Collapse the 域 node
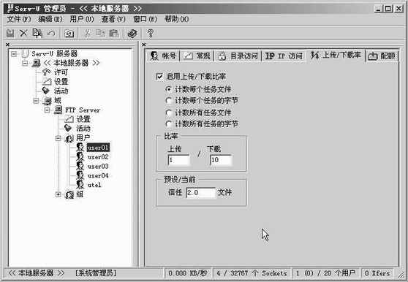Viewport: 408px width, 282px height. click(x=36, y=100)
